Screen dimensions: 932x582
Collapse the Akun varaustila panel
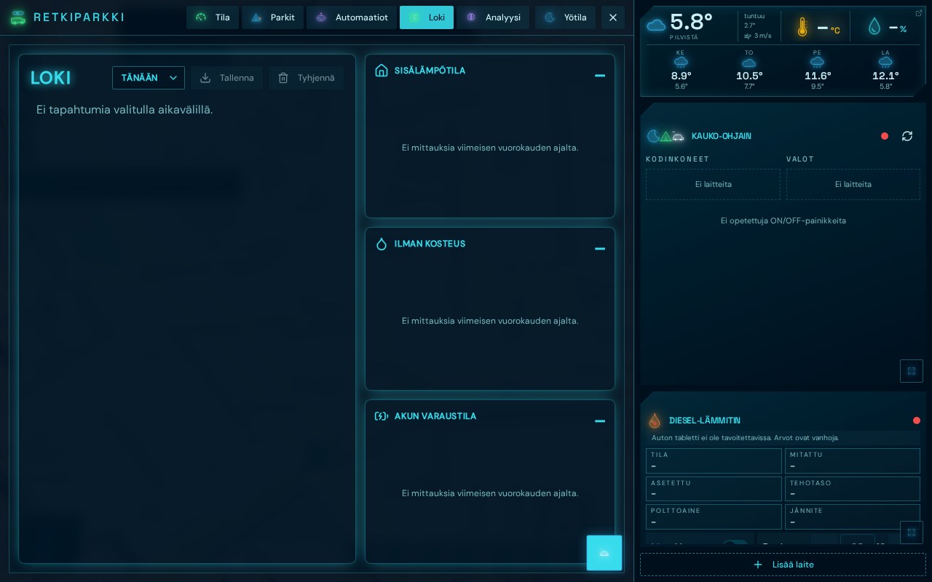[600, 421]
